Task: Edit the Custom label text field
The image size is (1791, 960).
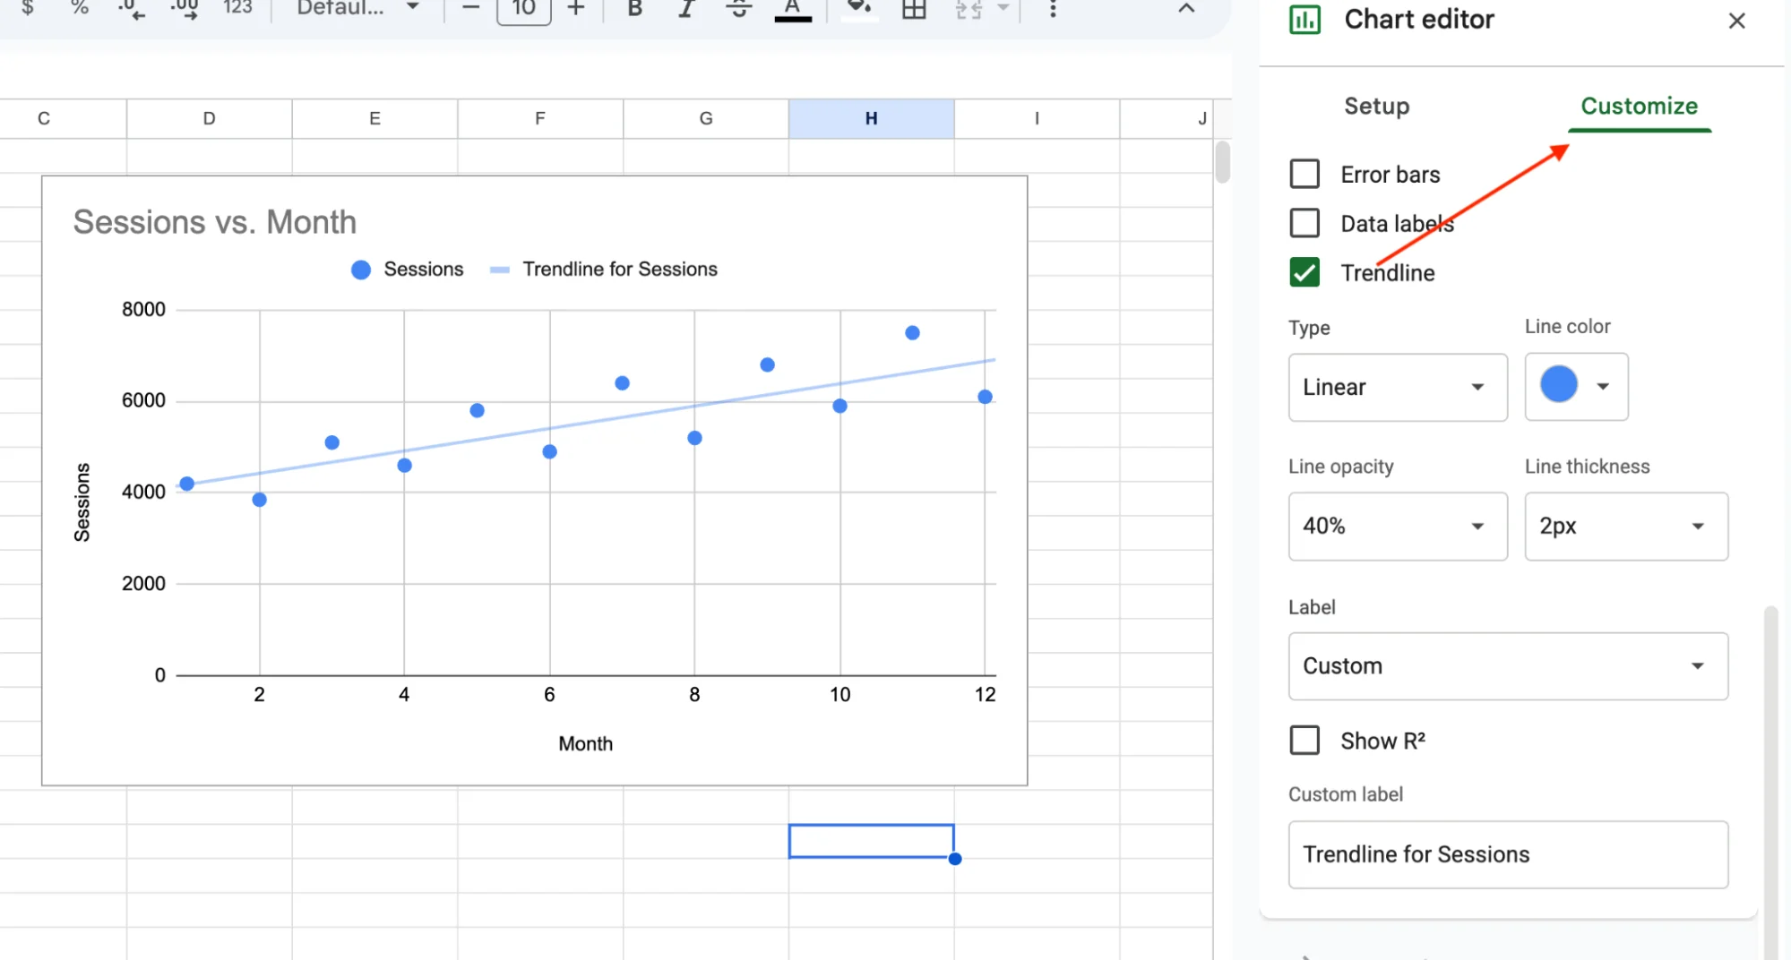Action: (x=1507, y=853)
